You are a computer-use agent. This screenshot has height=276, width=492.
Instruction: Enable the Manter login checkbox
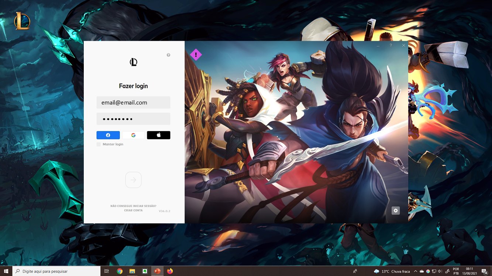coord(99,144)
